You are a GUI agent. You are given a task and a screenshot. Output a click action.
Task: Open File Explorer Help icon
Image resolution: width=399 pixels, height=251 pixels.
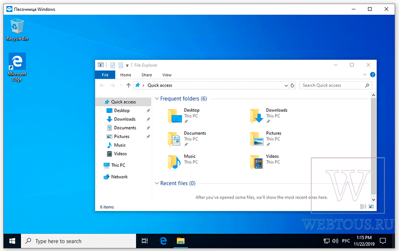(373, 74)
